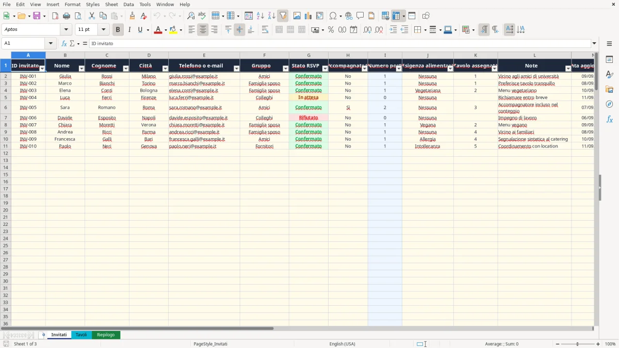Toggle Bold formatting
Image resolution: width=619 pixels, height=348 pixels.
tap(118, 30)
